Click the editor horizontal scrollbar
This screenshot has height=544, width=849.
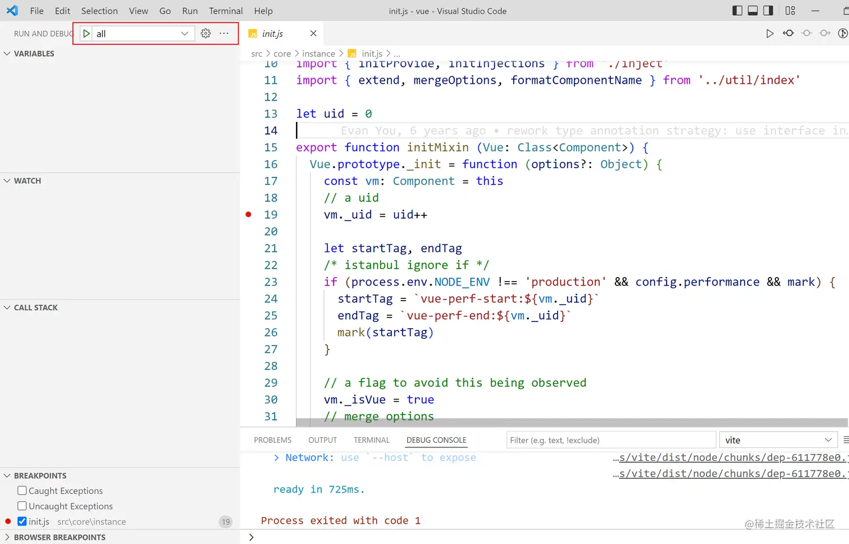572,422
